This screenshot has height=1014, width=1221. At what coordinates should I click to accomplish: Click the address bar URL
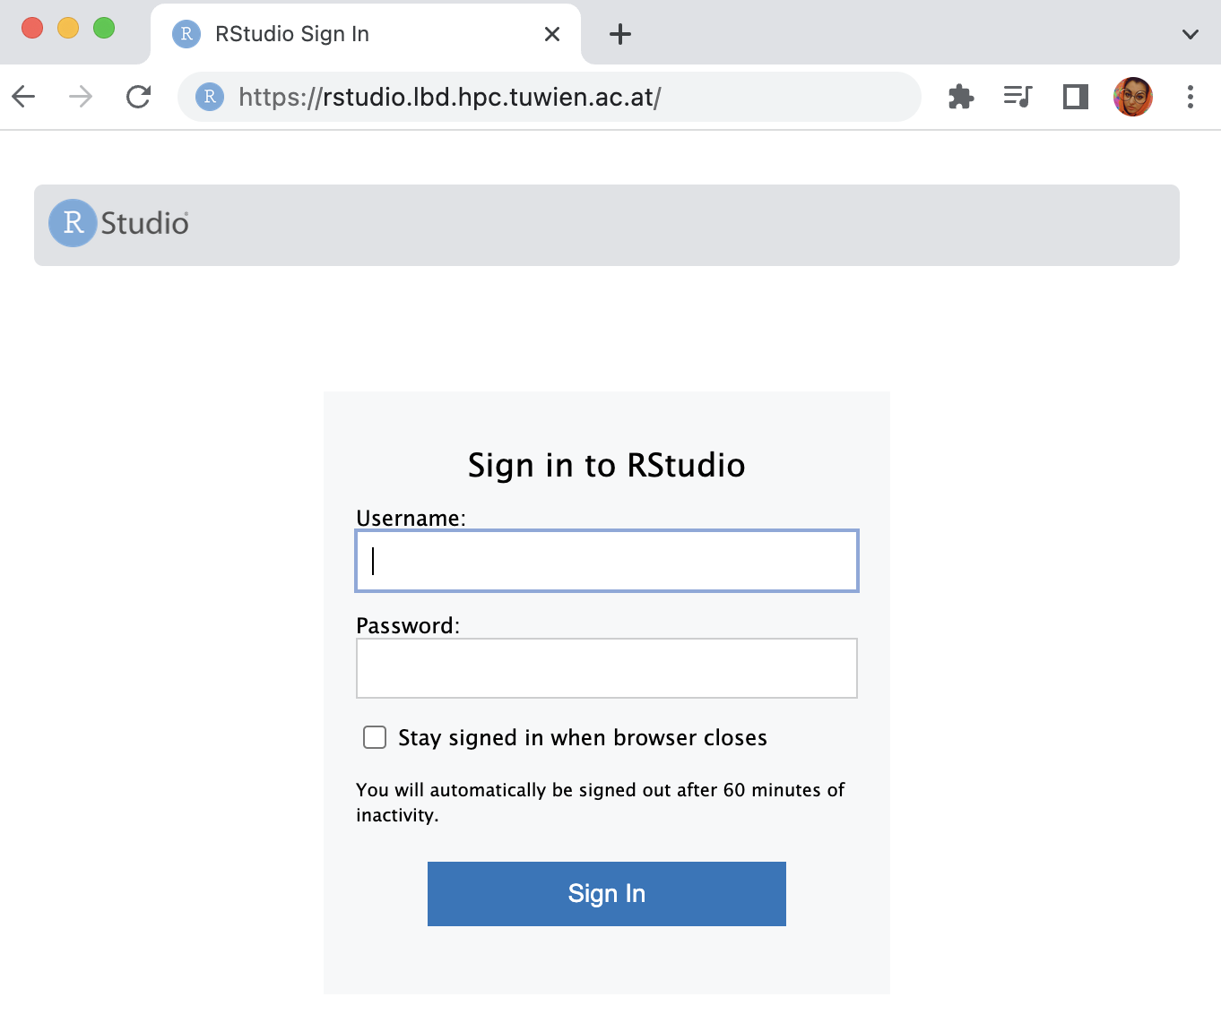[x=450, y=97]
